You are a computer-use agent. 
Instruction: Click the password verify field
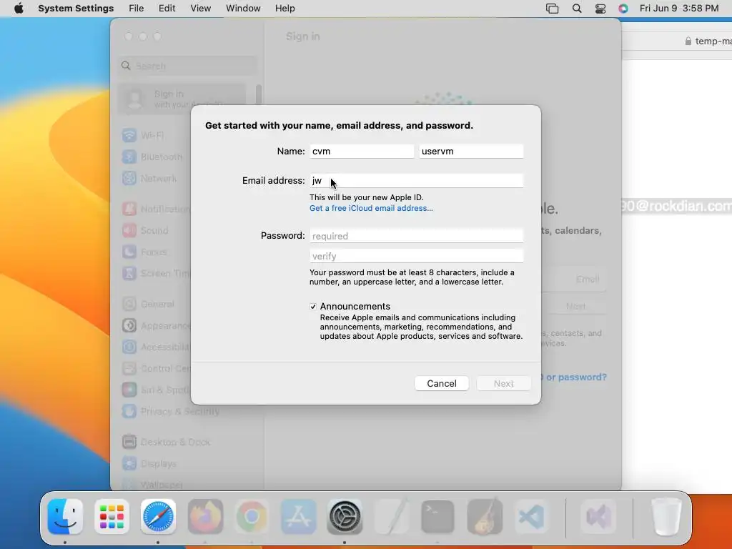click(417, 256)
